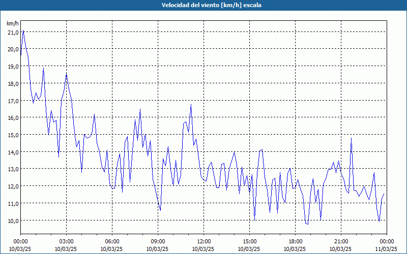The width and height of the screenshot is (407, 254).
Task: Click the 'km/h' unit label
Action: coord(13,24)
